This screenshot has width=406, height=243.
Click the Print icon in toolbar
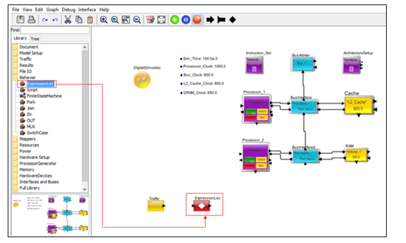pyautogui.click(x=32, y=19)
